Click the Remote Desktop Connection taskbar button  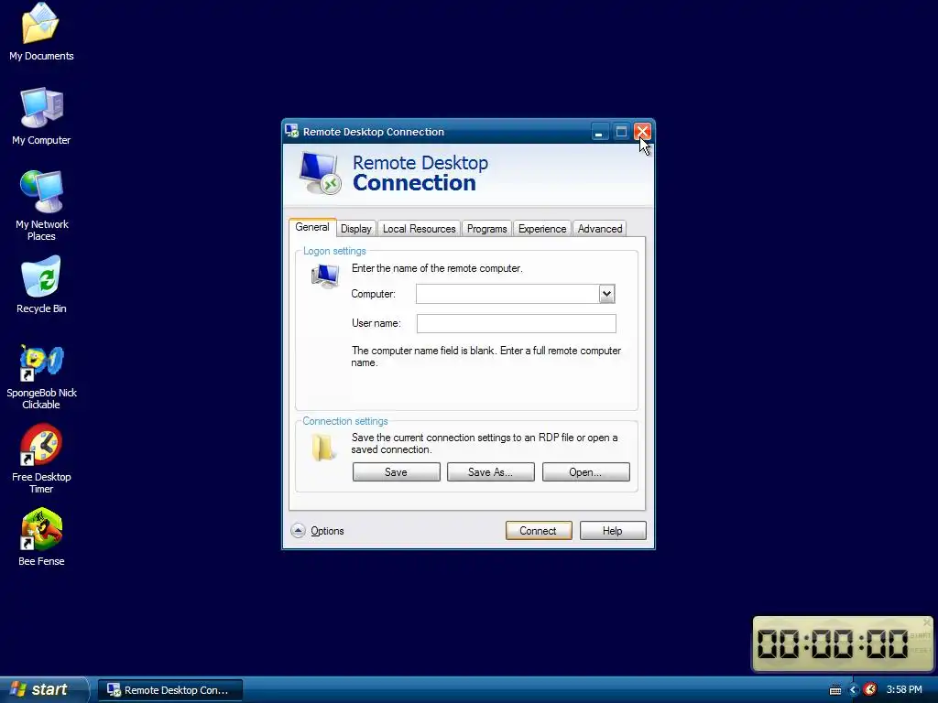coord(170,690)
